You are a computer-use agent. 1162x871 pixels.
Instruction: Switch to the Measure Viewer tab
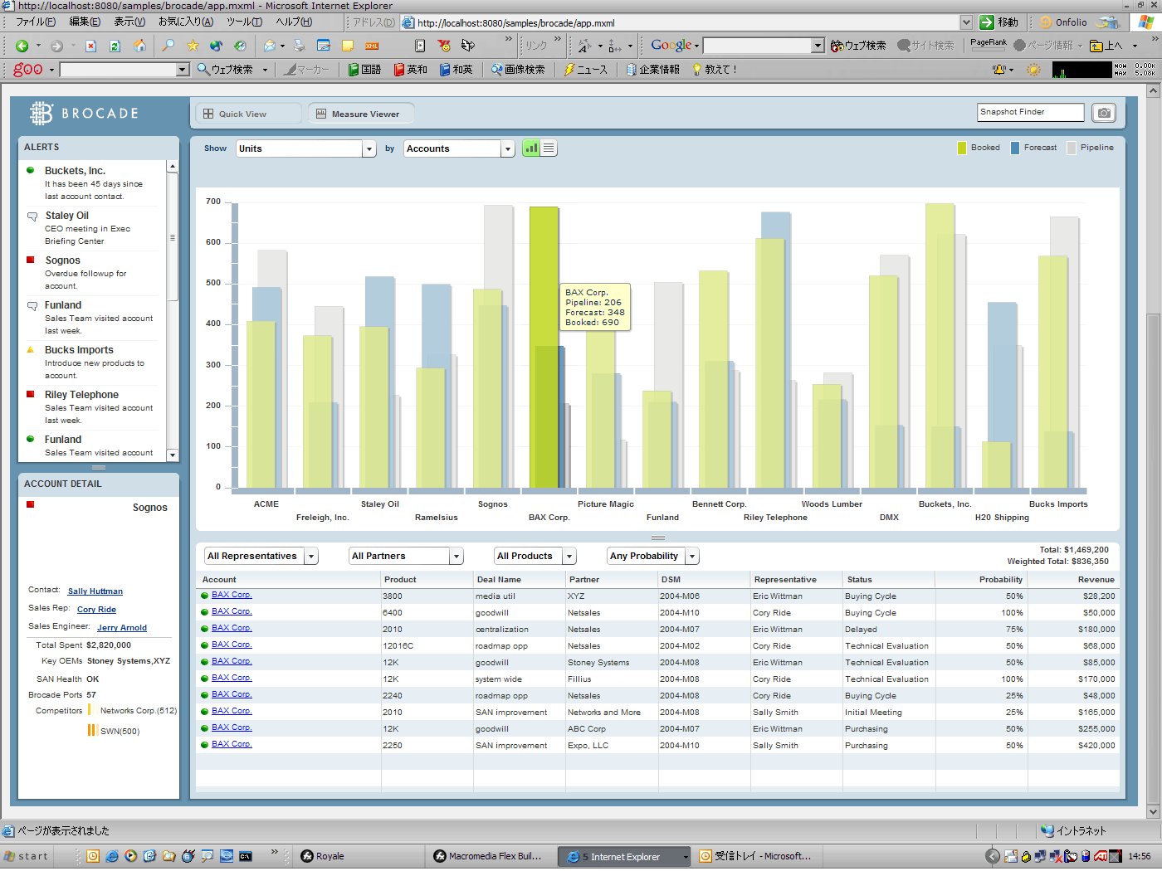(361, 114)
